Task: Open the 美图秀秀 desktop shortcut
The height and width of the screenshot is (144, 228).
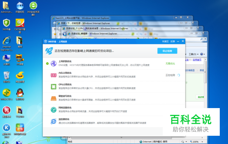Action: tap(7, 112)
